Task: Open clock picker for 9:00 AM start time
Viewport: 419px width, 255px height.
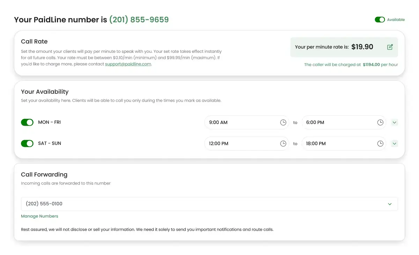Action: point(283,123)
